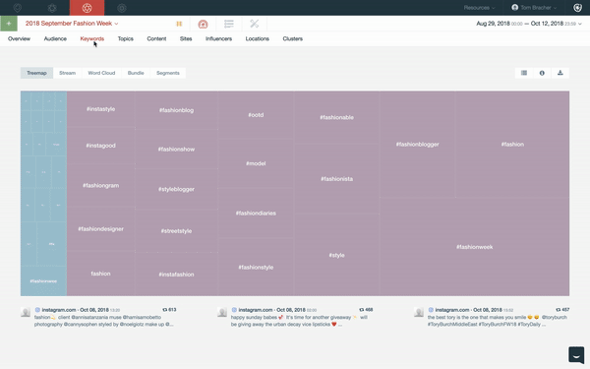Click the crossed tools settings icon
Viewport: 590px width, 369px height.
point(255,24)
